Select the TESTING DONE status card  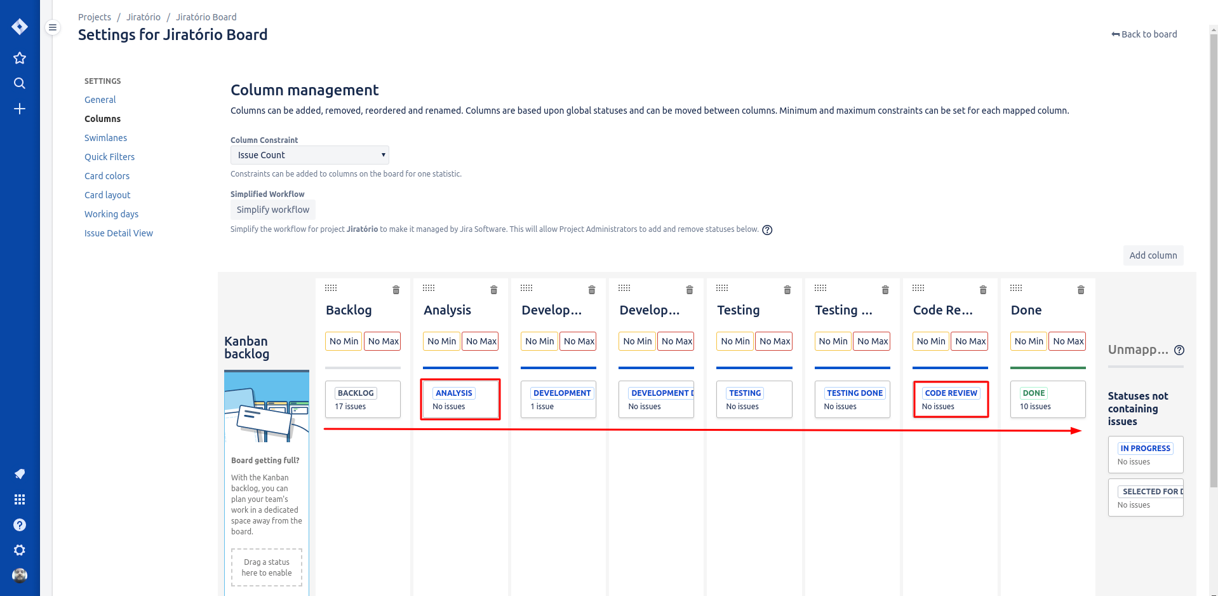tap(852, 399)
